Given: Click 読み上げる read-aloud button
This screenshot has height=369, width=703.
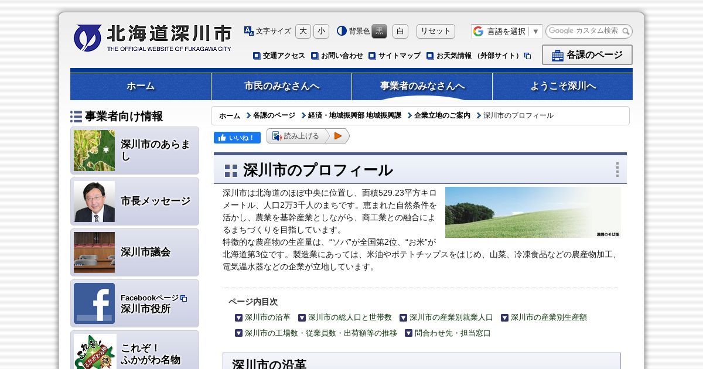Looking at the screenshot, I should [296, 136].
